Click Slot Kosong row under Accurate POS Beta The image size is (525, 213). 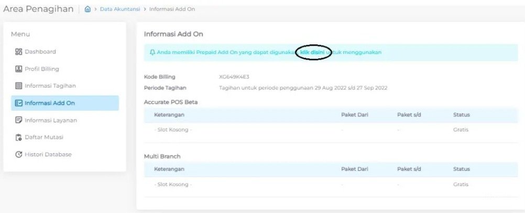coord(331,130)
